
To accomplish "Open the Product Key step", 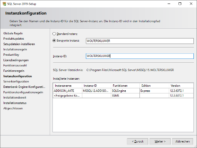I will pos(11,55).
